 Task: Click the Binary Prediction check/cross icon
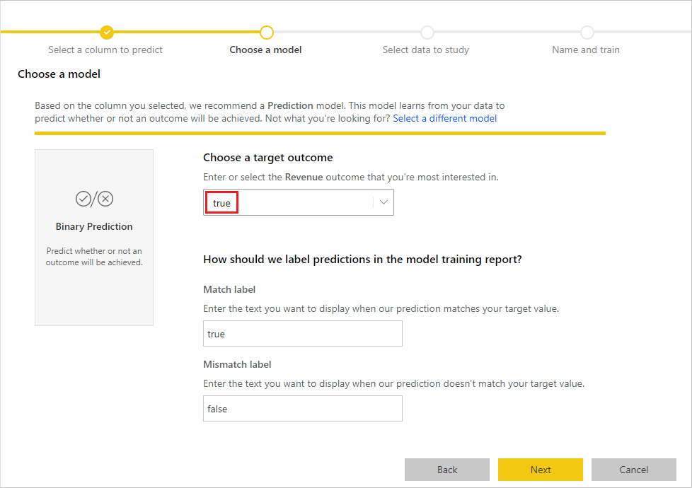94,199
